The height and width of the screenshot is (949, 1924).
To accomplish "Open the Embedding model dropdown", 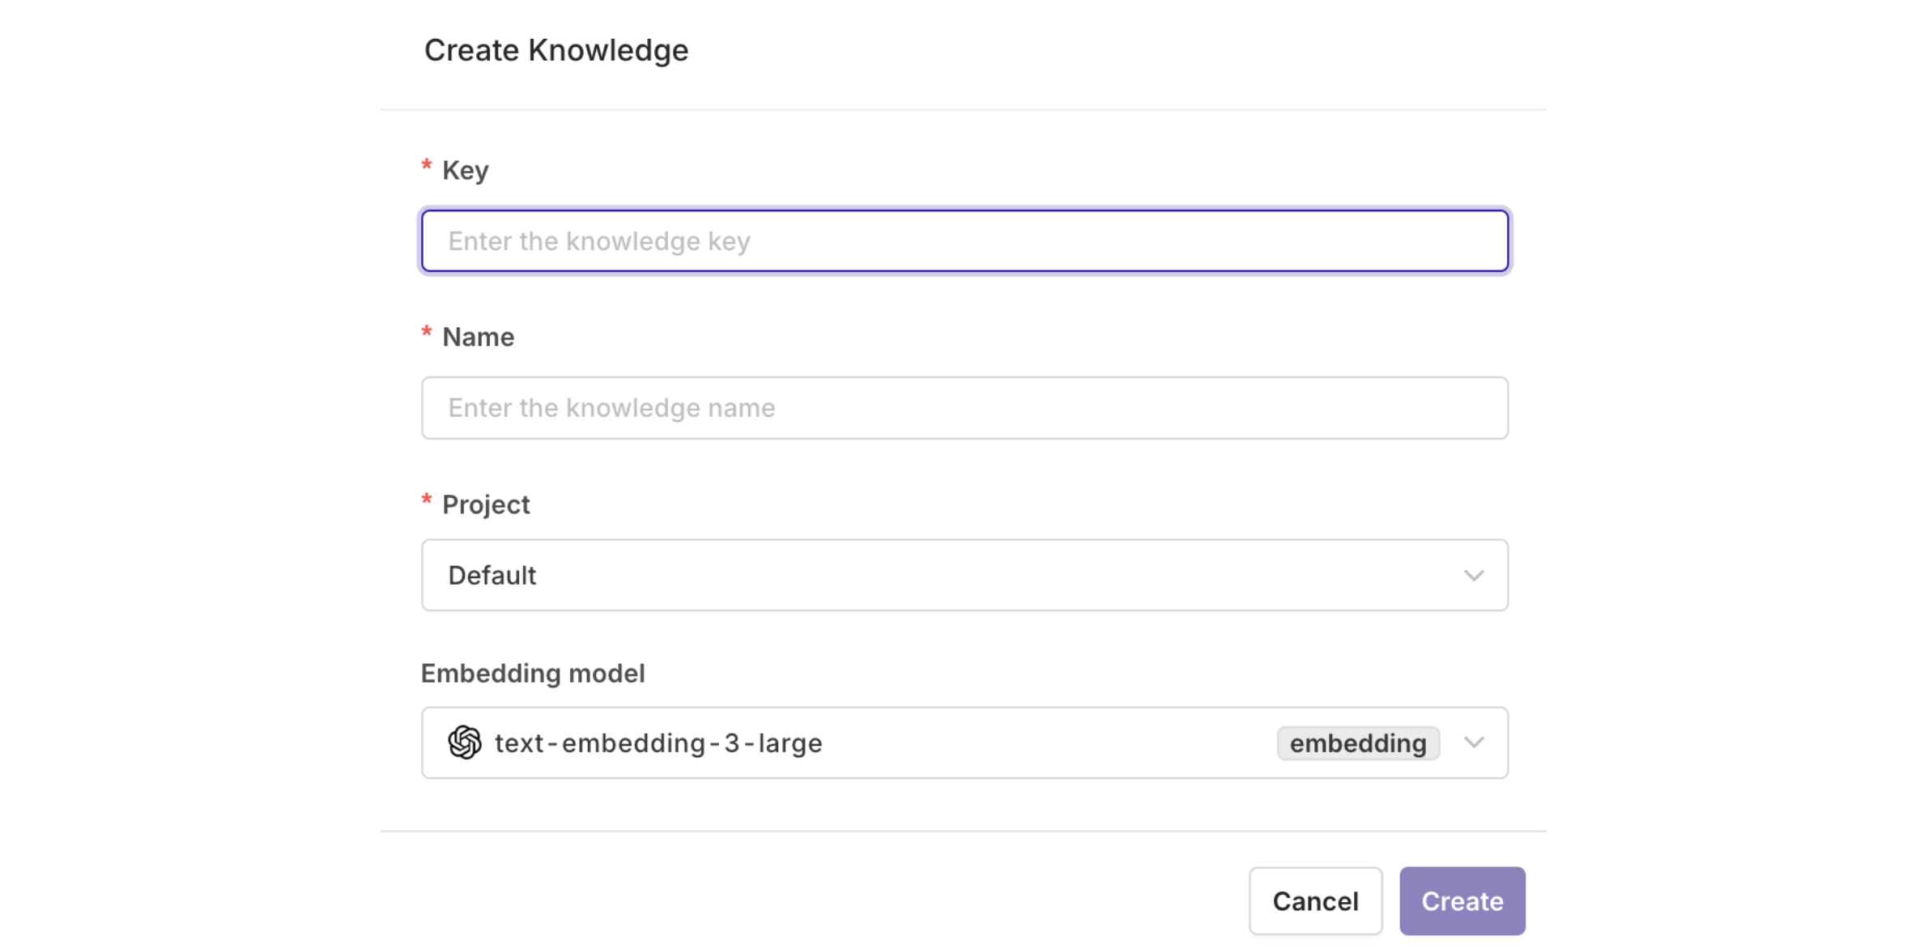I will tap(964, 743).
